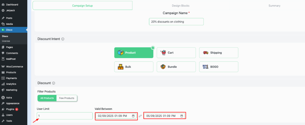Click the WooCommerce icon in sidebar
The image size is (305, 125).
pyautogui.click(x=3, y=66)
